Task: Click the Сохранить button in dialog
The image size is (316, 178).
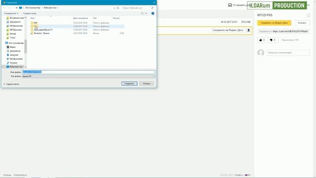Action: pos(129,84)
